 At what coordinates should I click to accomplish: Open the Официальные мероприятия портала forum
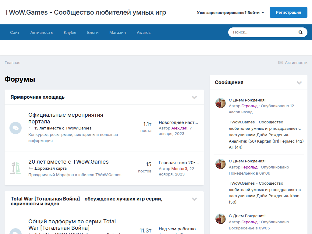click(66, 118)
